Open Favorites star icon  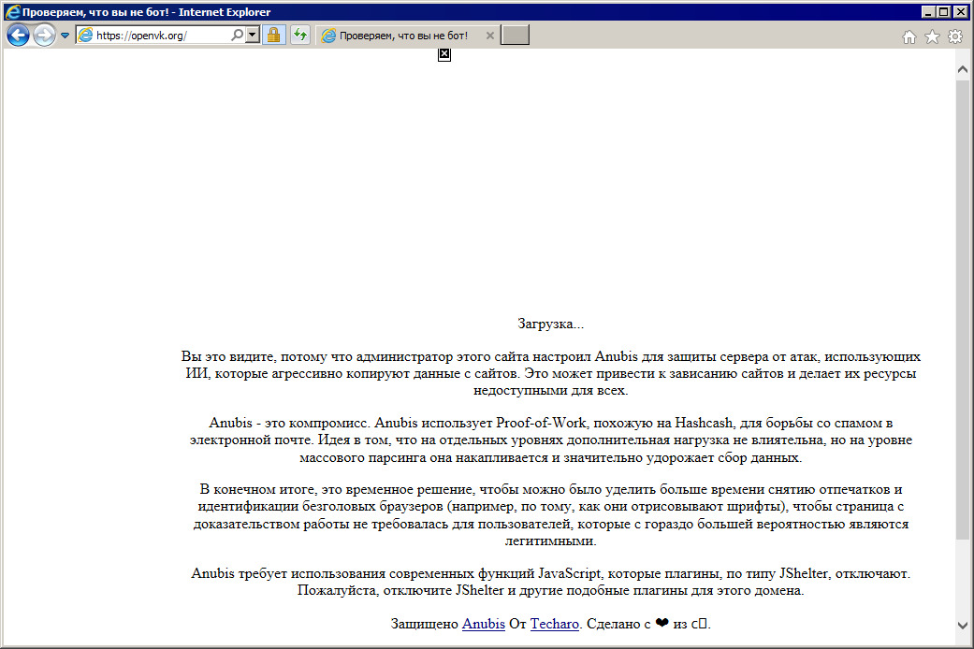(x=932, y=37)
